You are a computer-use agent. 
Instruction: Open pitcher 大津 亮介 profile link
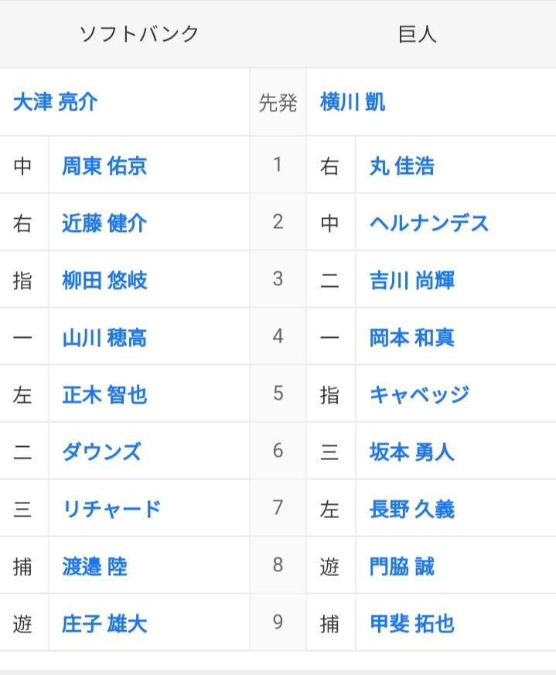click(x=56, y=103)
